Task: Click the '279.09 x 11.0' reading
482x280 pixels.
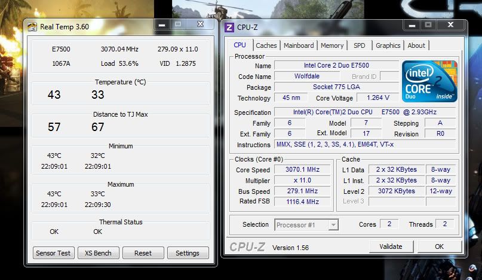Action: [177, 49]
